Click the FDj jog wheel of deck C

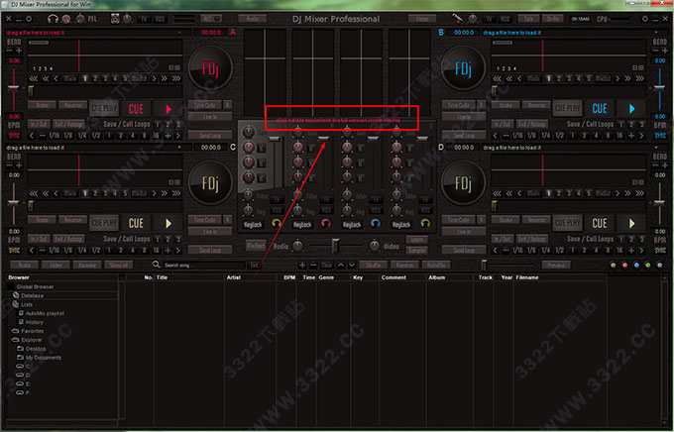coord(210,183)
